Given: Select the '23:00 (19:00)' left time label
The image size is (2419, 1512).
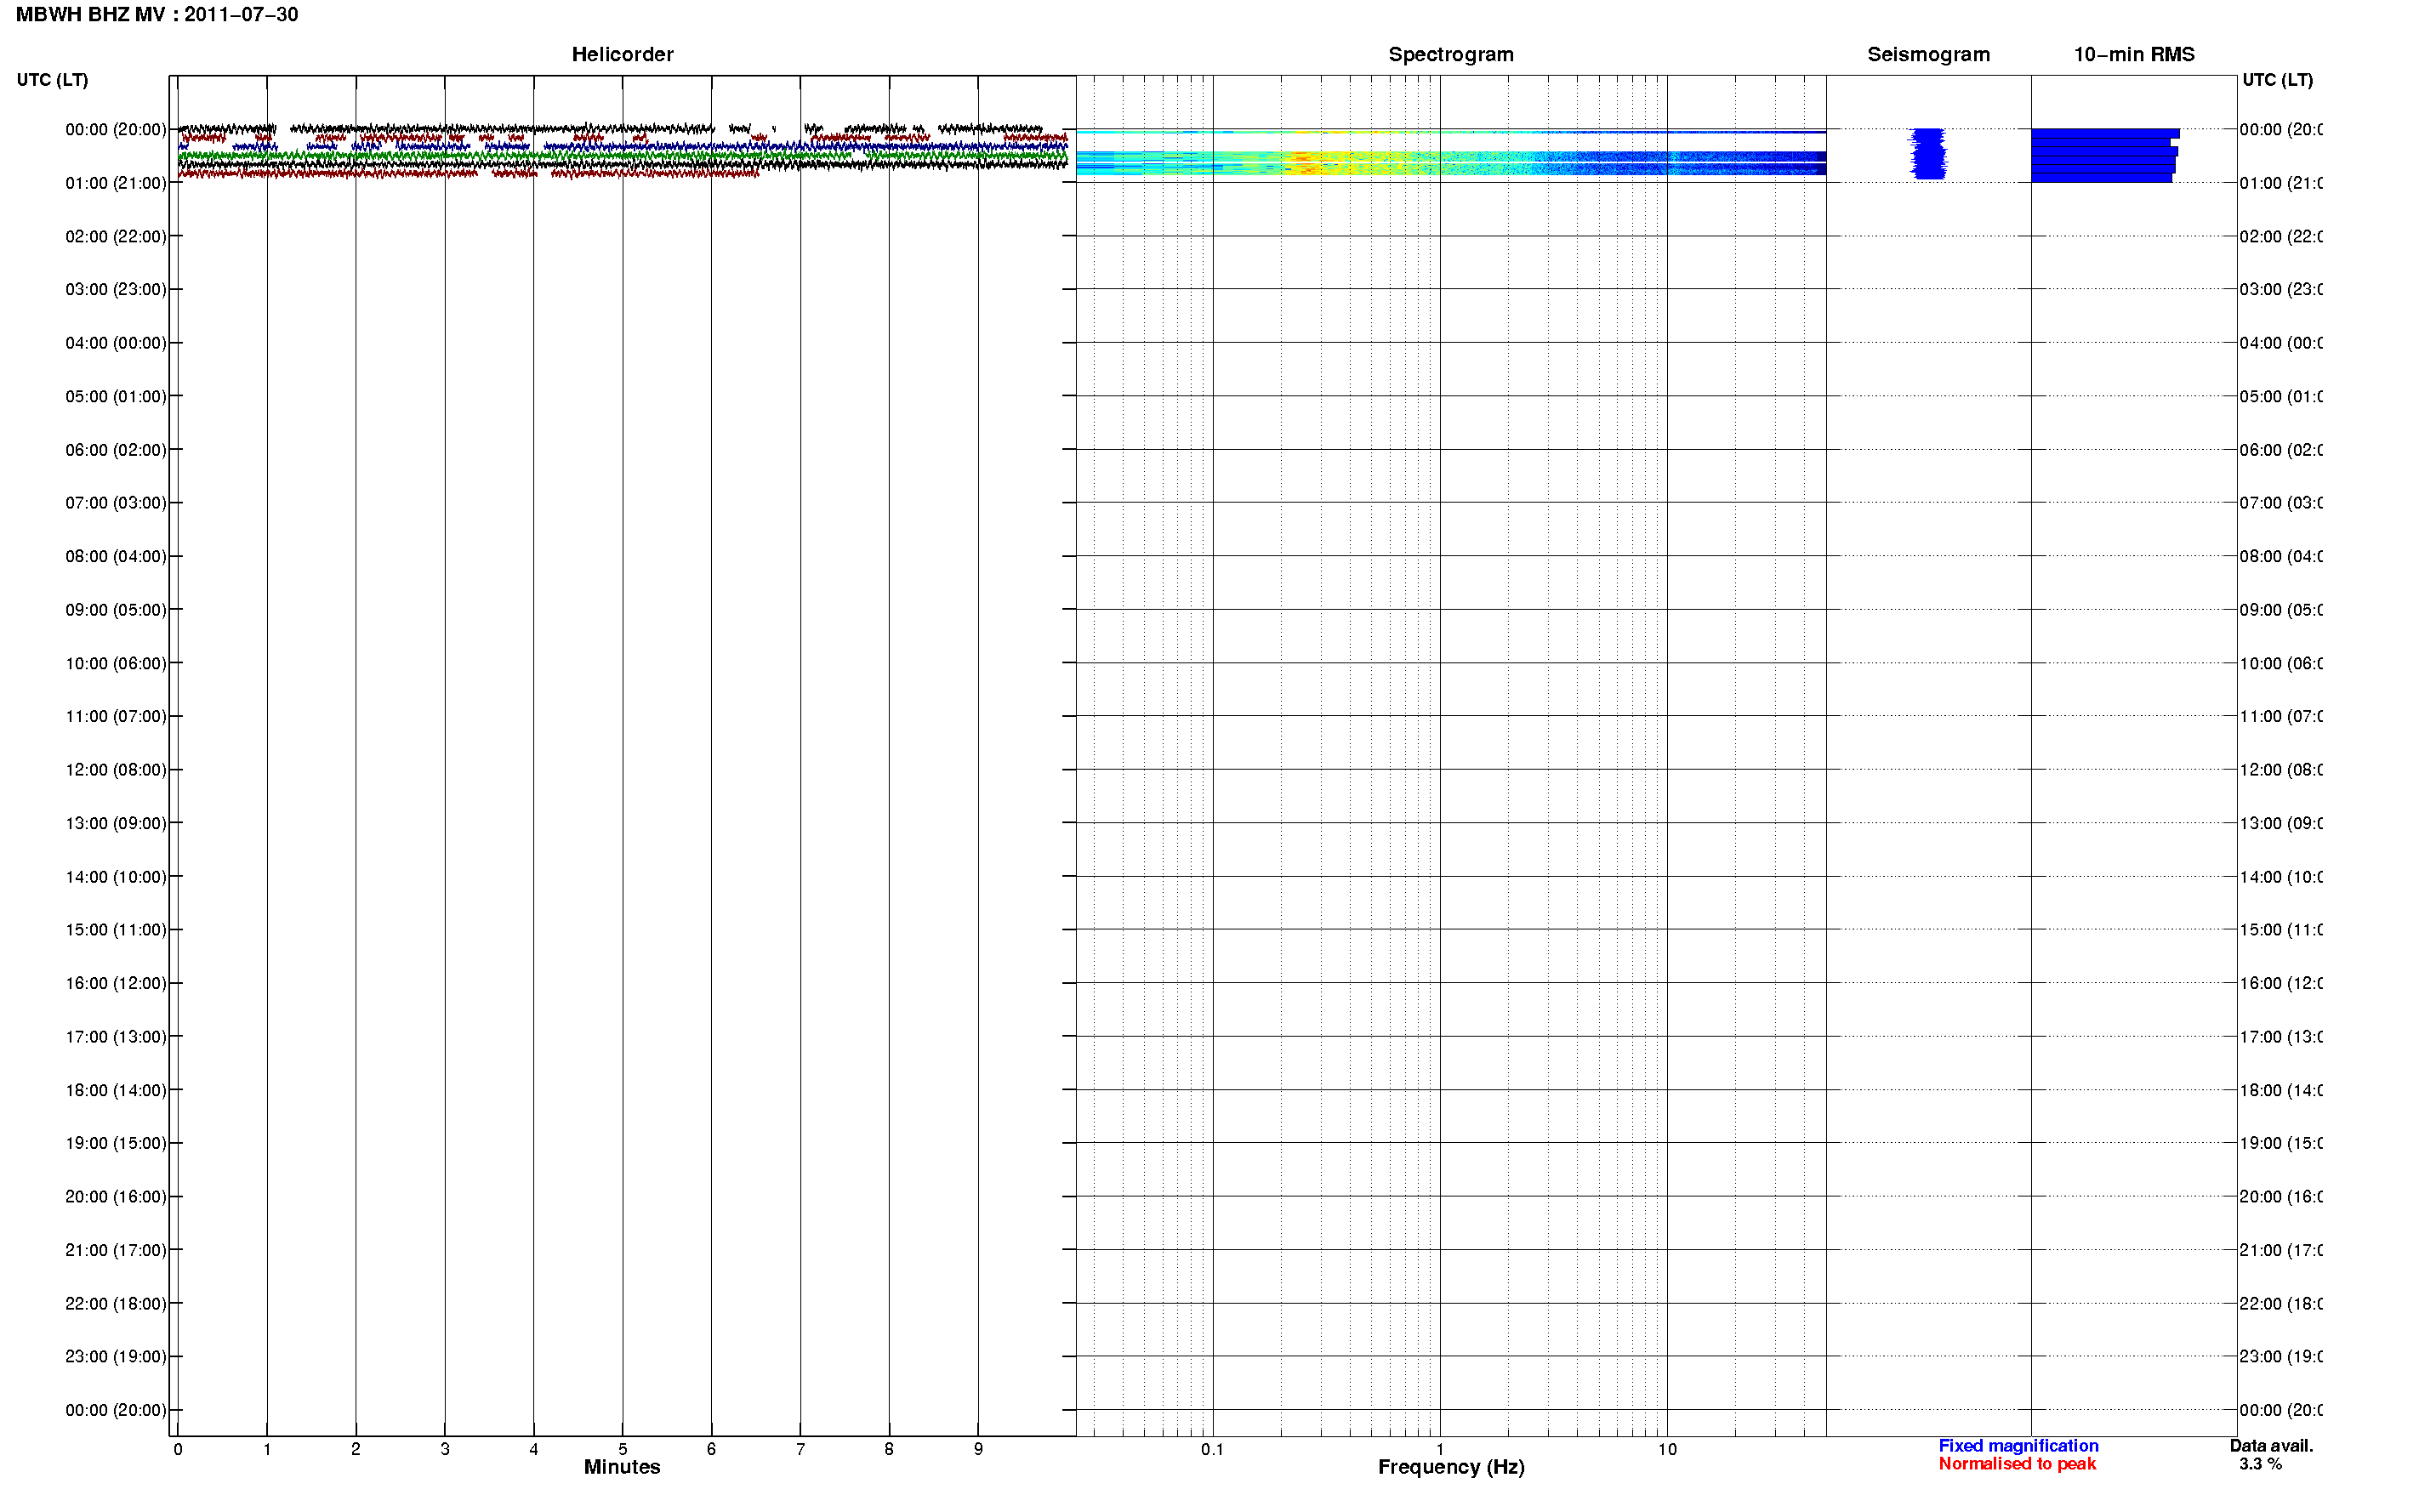Looking at the screenshot, I should point(116,1357).
